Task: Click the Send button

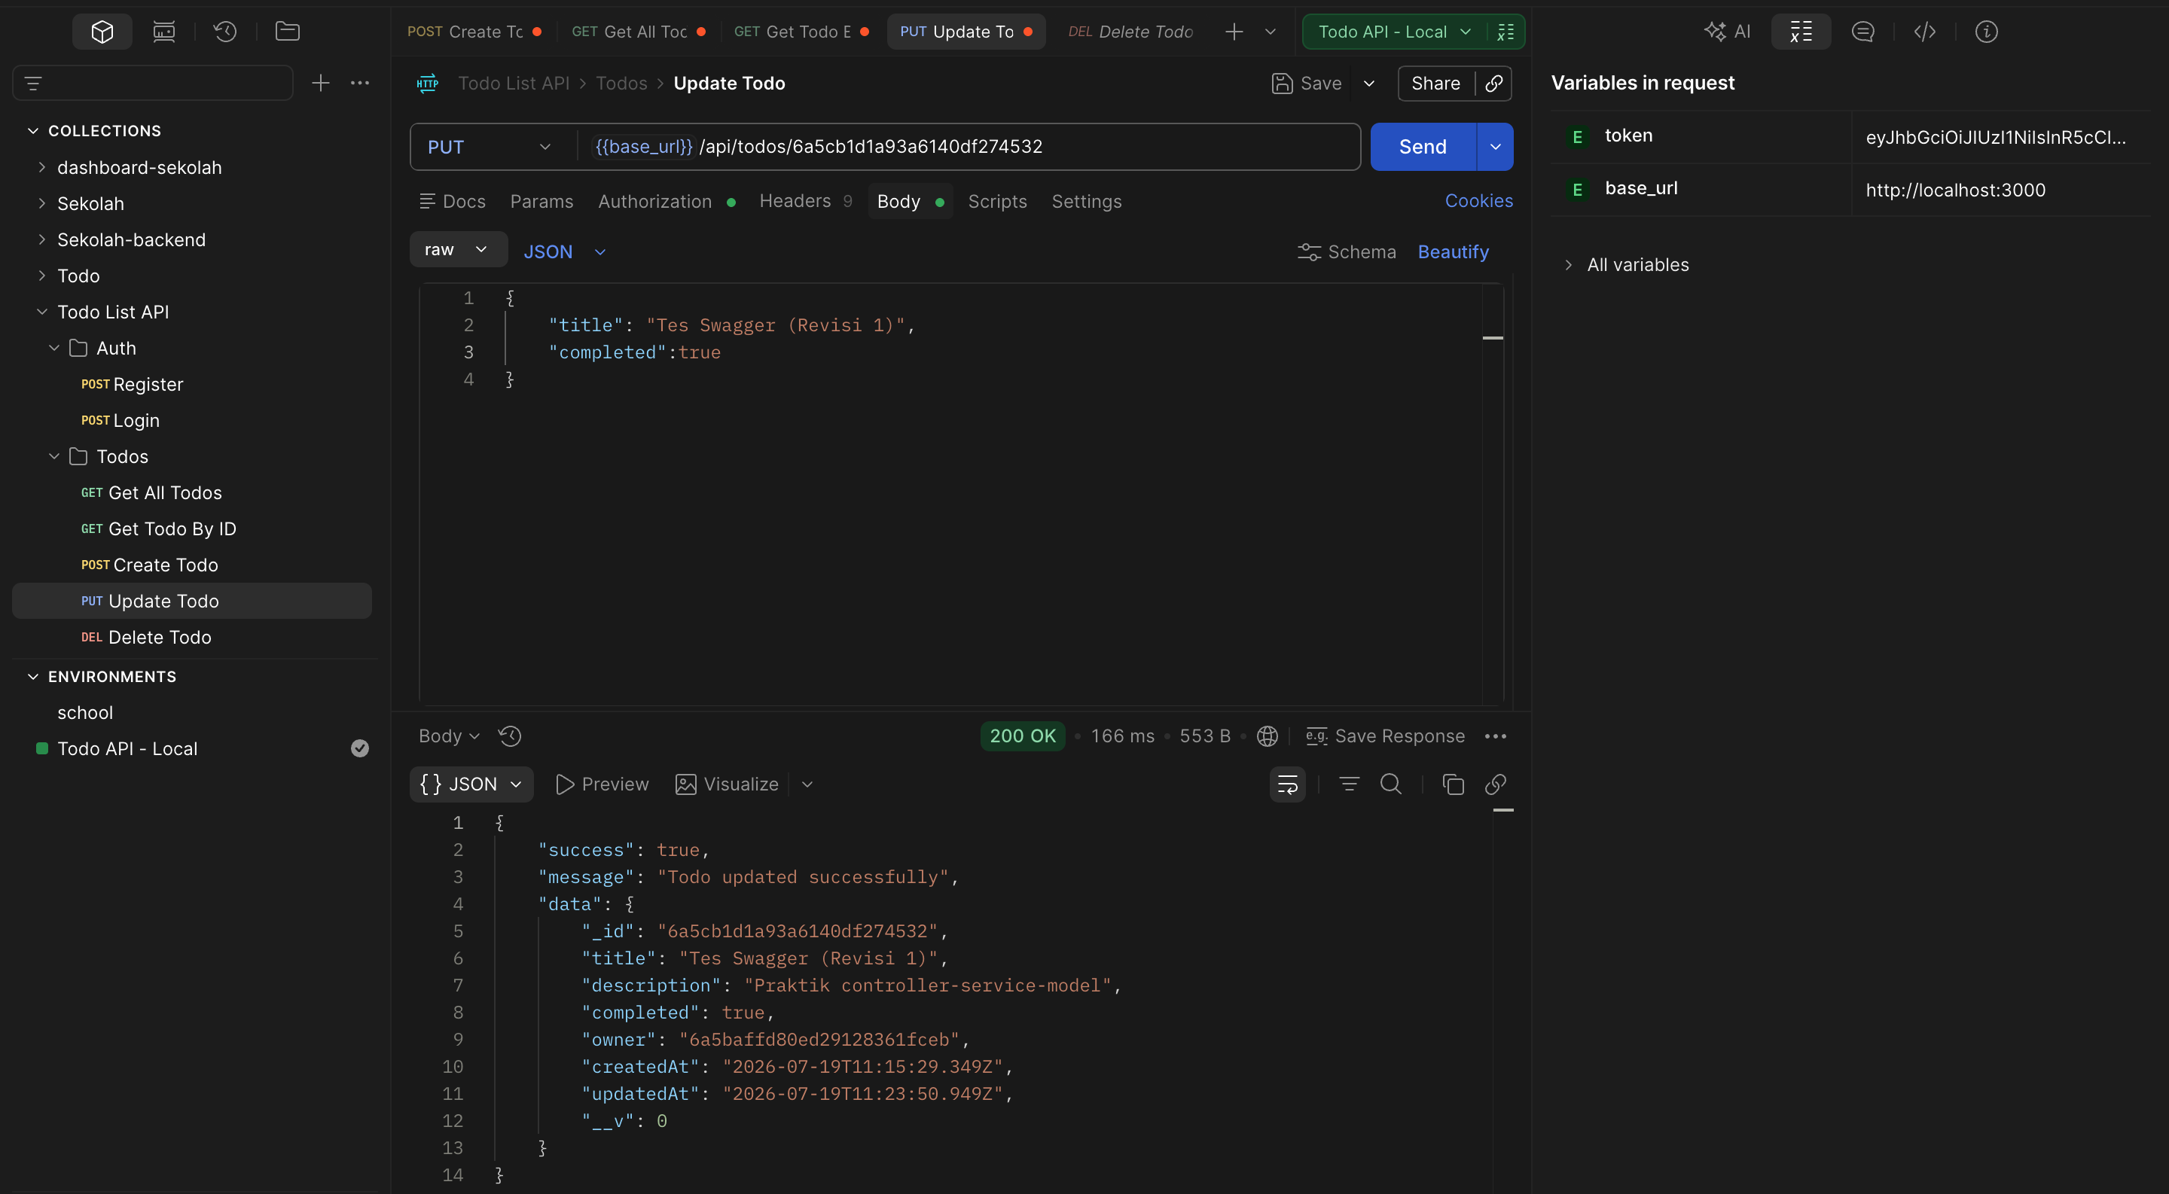Action: [x=1422, y=148]
